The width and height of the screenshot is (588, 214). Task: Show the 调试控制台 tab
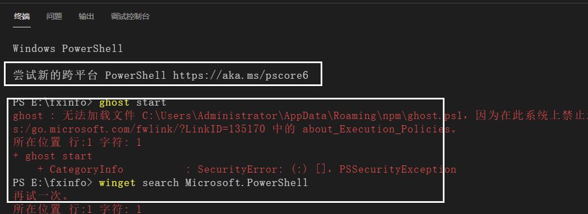pyautogui.click(x=130, y=16)
